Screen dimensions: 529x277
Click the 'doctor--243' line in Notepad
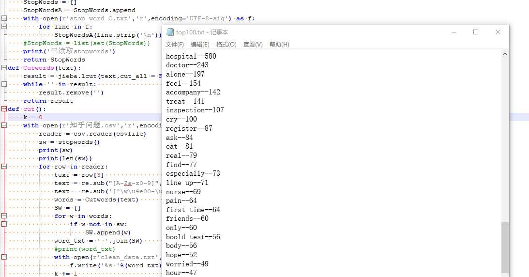[187, 65]
